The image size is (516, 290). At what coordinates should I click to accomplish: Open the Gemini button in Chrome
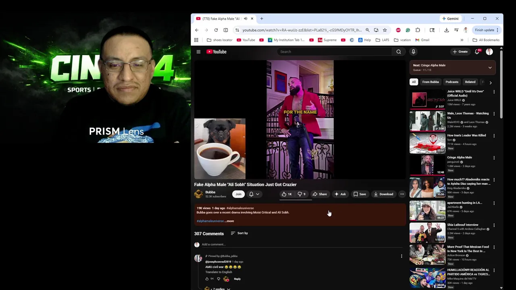(450, 19)
